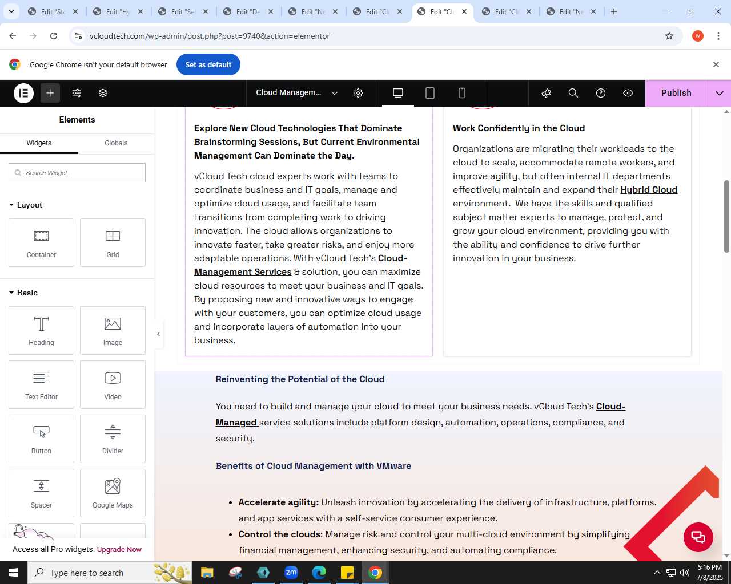Screen dimensions: 731x584
Task: Click Set as default button
Action: (208, 64)
